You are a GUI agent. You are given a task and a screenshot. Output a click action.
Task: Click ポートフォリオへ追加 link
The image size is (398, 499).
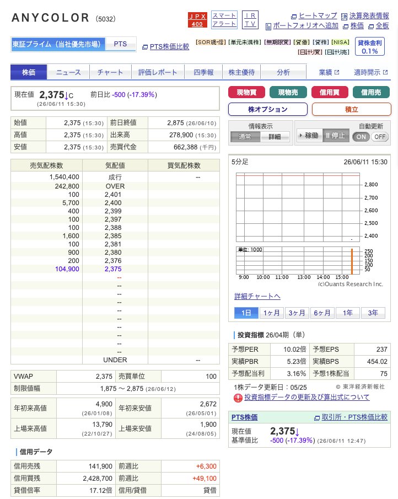305,26
